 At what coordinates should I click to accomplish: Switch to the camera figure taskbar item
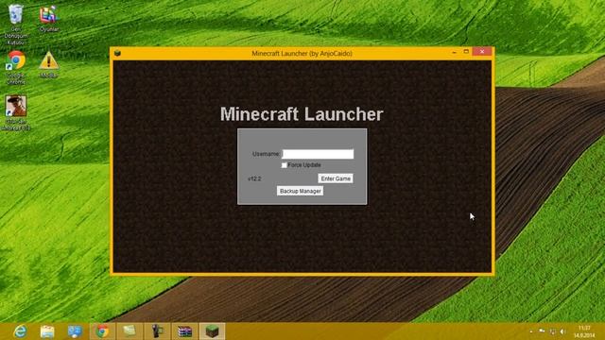pos(157,331)
